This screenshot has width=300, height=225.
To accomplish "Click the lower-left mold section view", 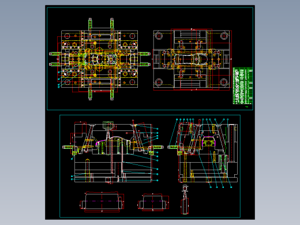I will (x=113, y=151).
